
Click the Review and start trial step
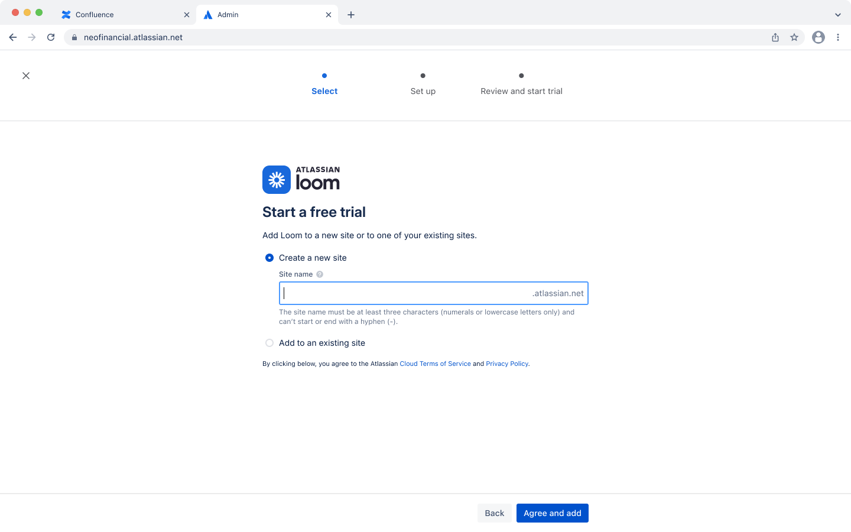tap(521, 84)
